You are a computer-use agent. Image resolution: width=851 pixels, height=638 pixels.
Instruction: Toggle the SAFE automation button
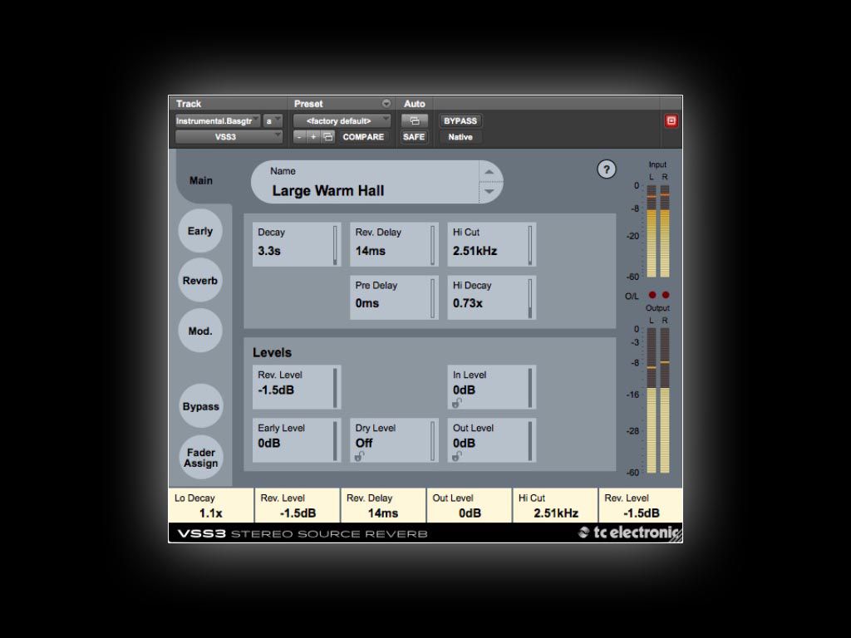414,137
